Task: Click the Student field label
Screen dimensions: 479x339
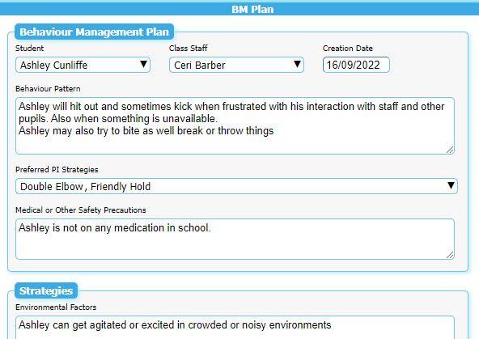Action: [x=30, y=49]
